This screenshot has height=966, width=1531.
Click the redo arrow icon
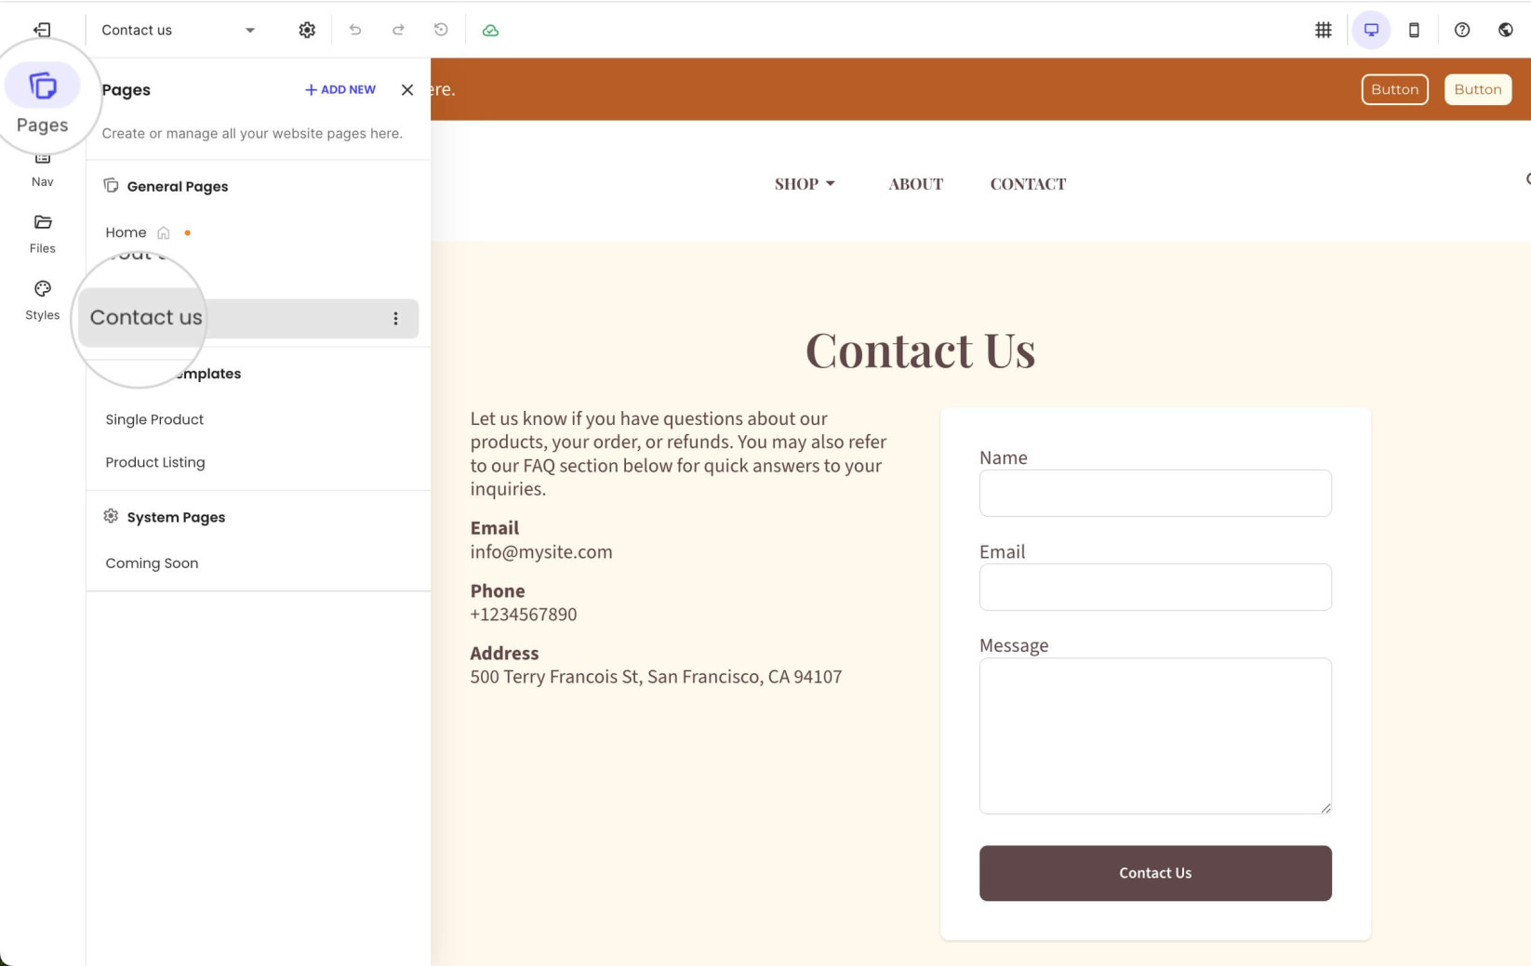[x=398, y=30]
